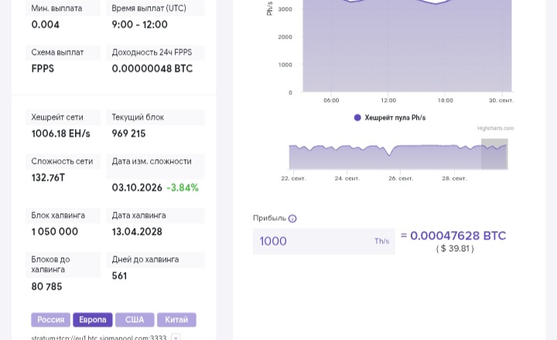
Task: Click the 24. сент. mark on the navigator
Action: click(347, 178)
